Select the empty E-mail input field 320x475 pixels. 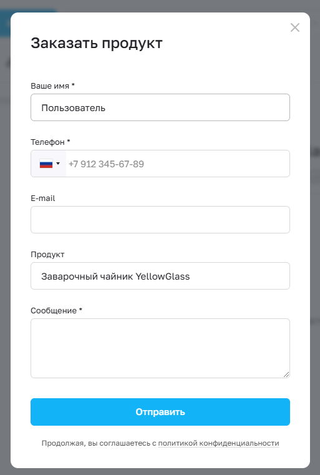pos(160,220)
